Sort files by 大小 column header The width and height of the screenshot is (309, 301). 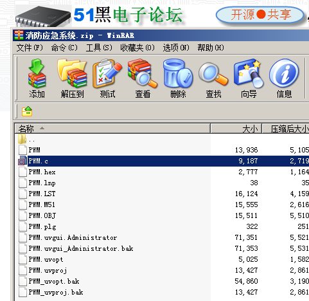[x=236, y=129]
